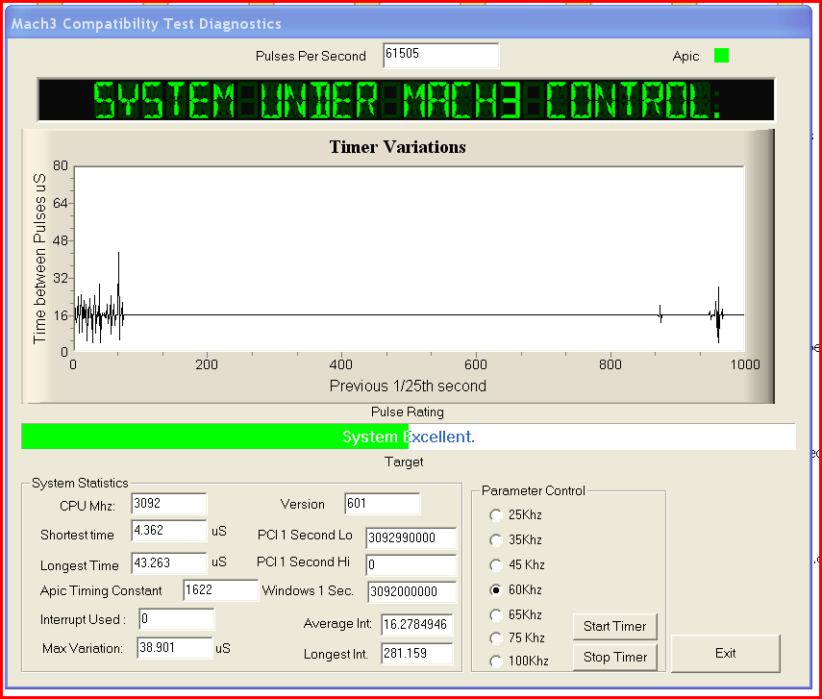
Task: Click the System Excellent pulse rating bar
Action: pyautogui.click(x=409, y=437)
